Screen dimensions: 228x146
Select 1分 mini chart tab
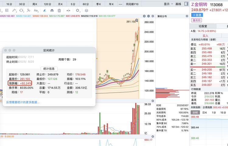point(214,113)
